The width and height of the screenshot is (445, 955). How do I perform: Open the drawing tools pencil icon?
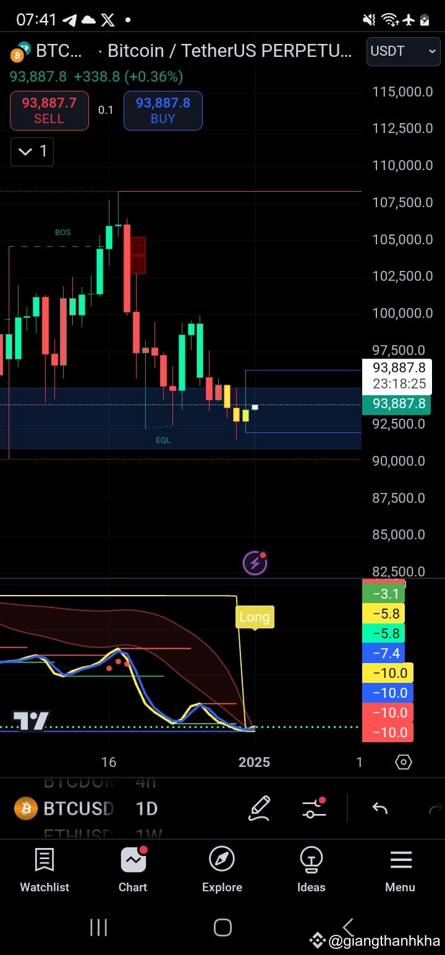(260, 808)
